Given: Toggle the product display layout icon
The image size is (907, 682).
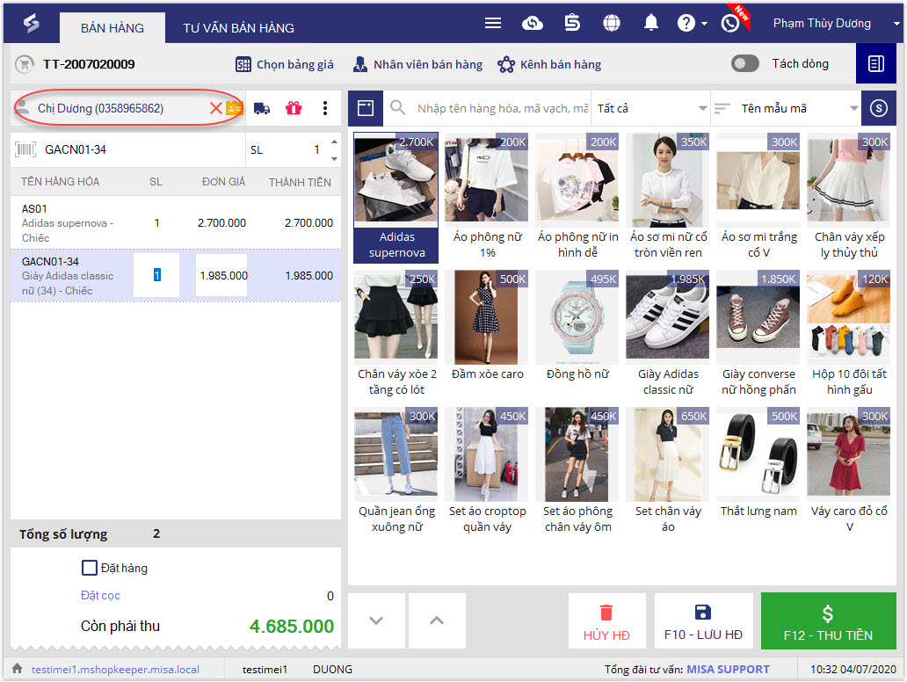Looking at the screenshot, I should click(x=366, y=108).
